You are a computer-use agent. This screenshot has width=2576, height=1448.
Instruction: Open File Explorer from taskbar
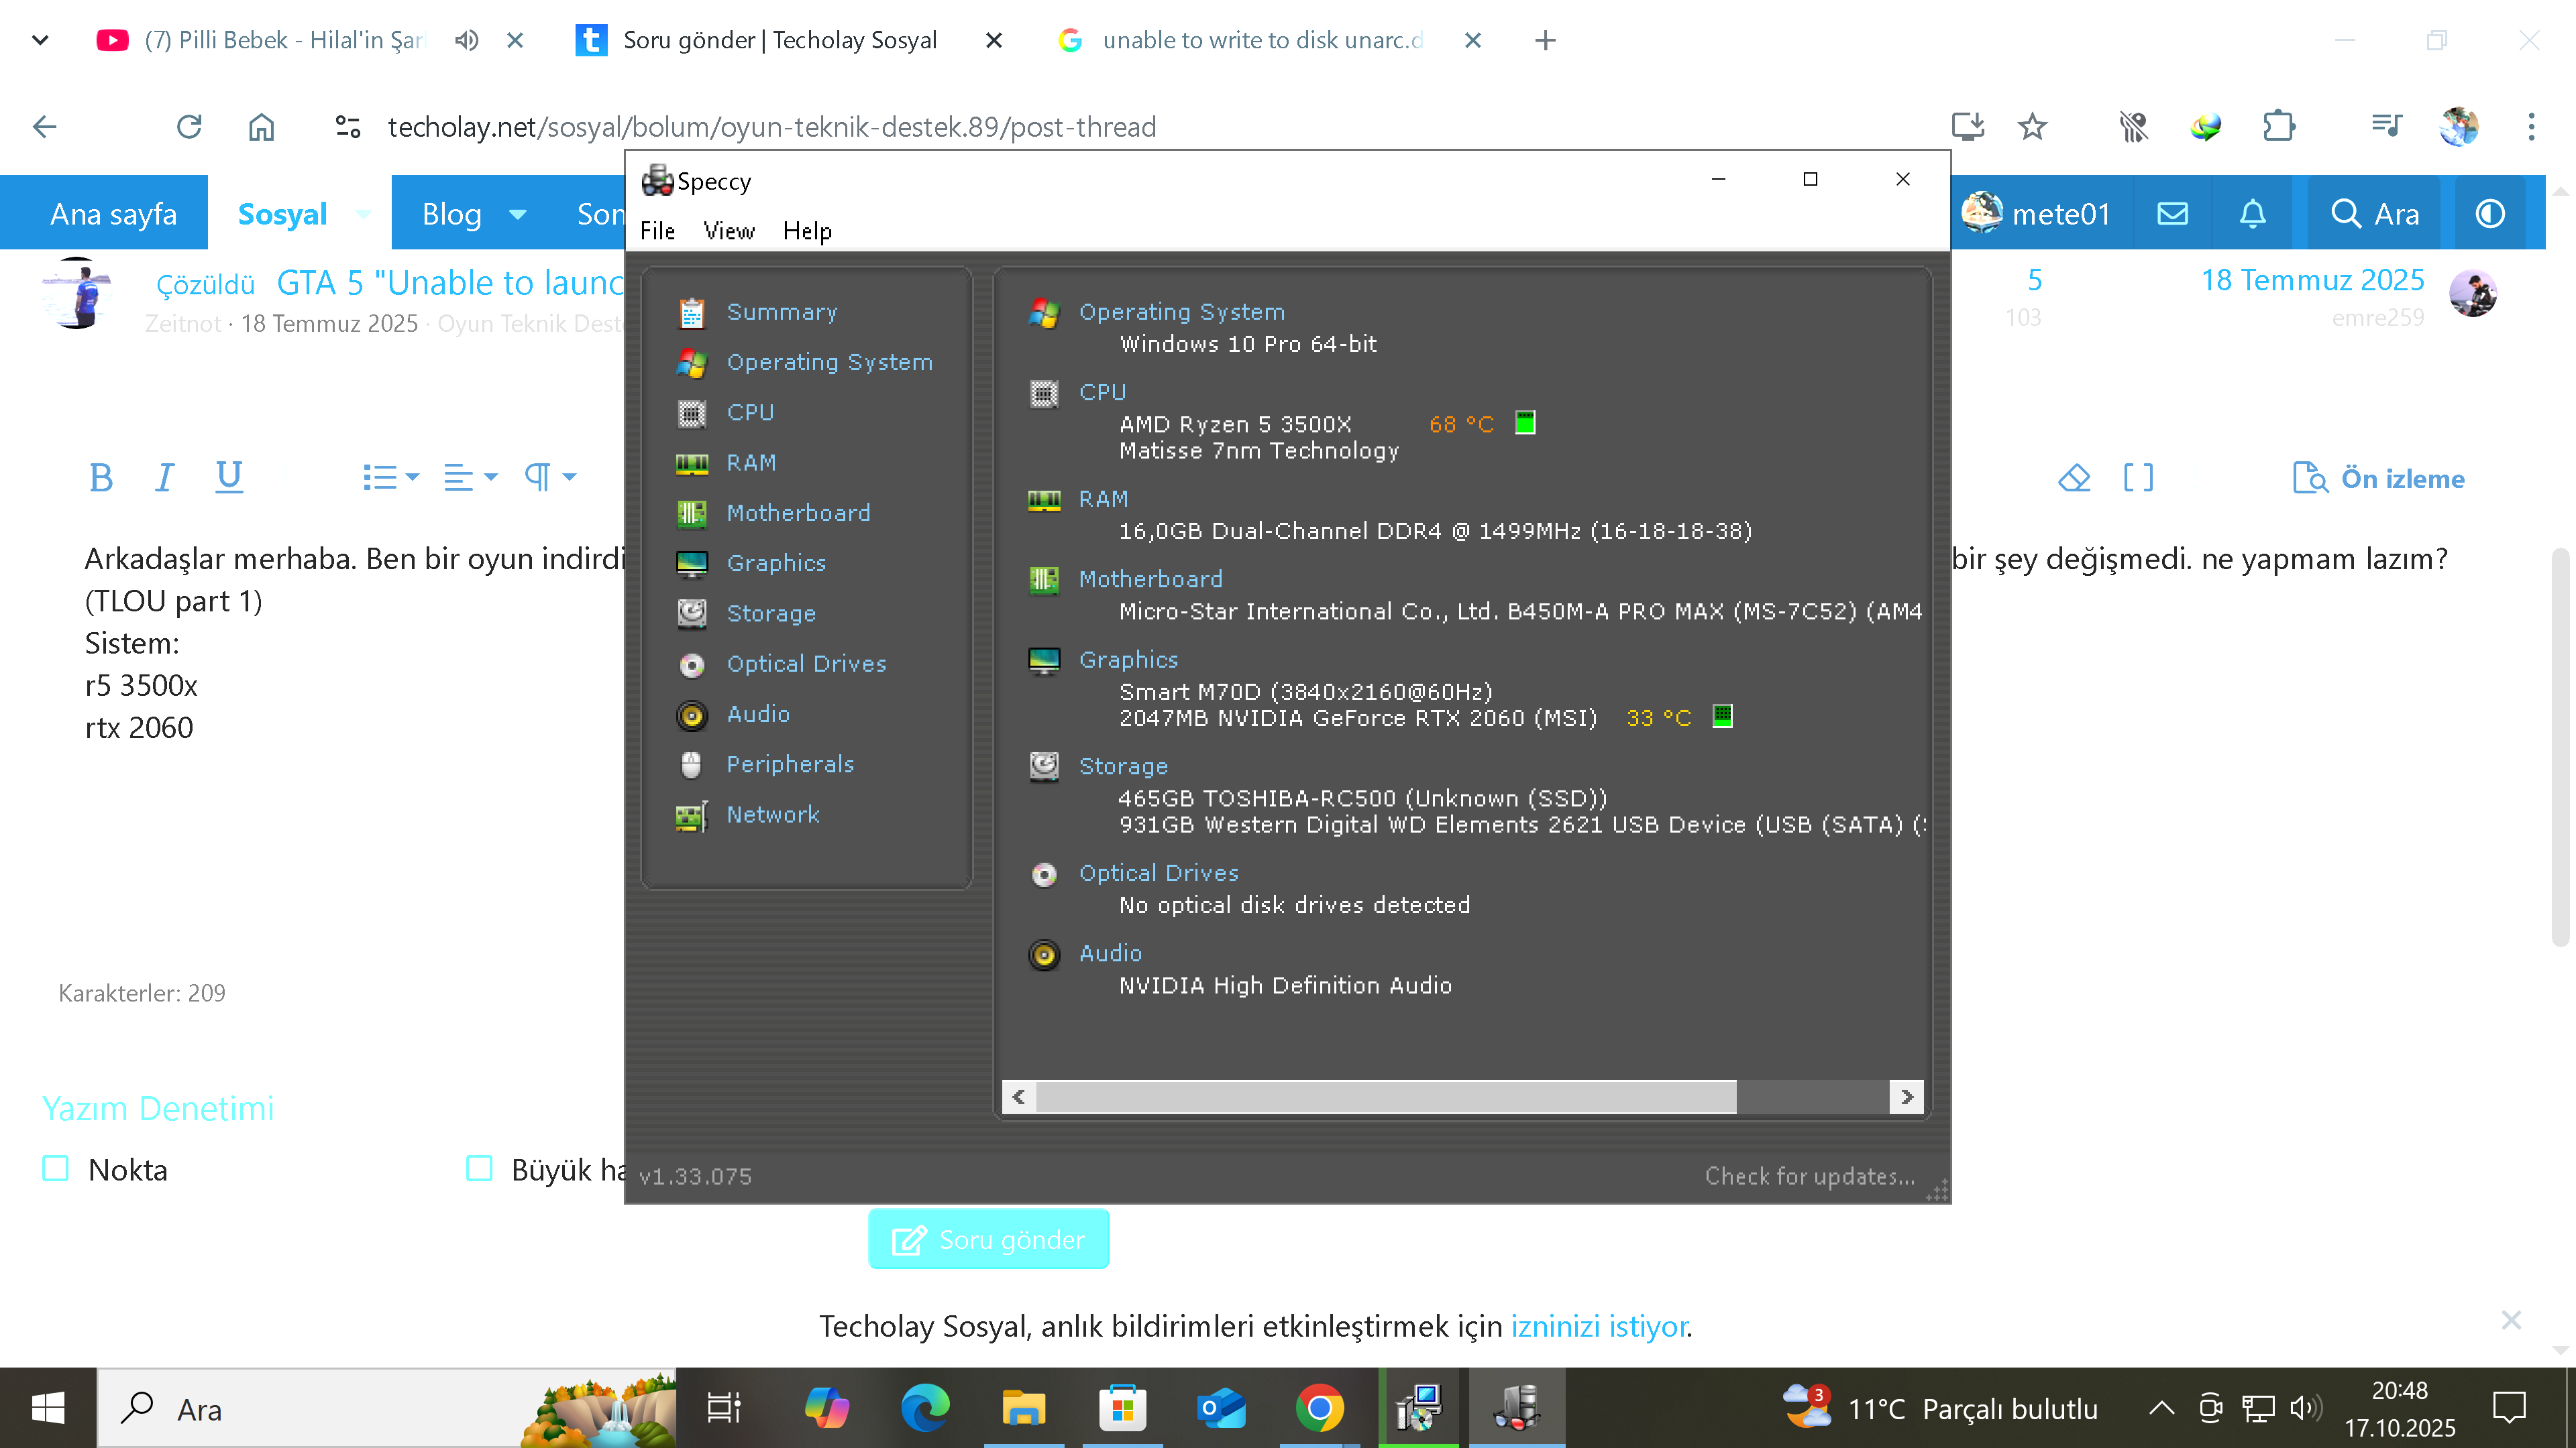point(1024,1408)
